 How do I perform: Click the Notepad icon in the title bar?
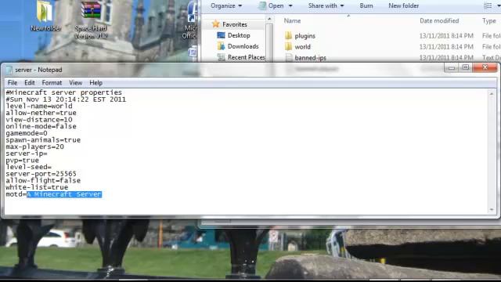pos(9,70)
